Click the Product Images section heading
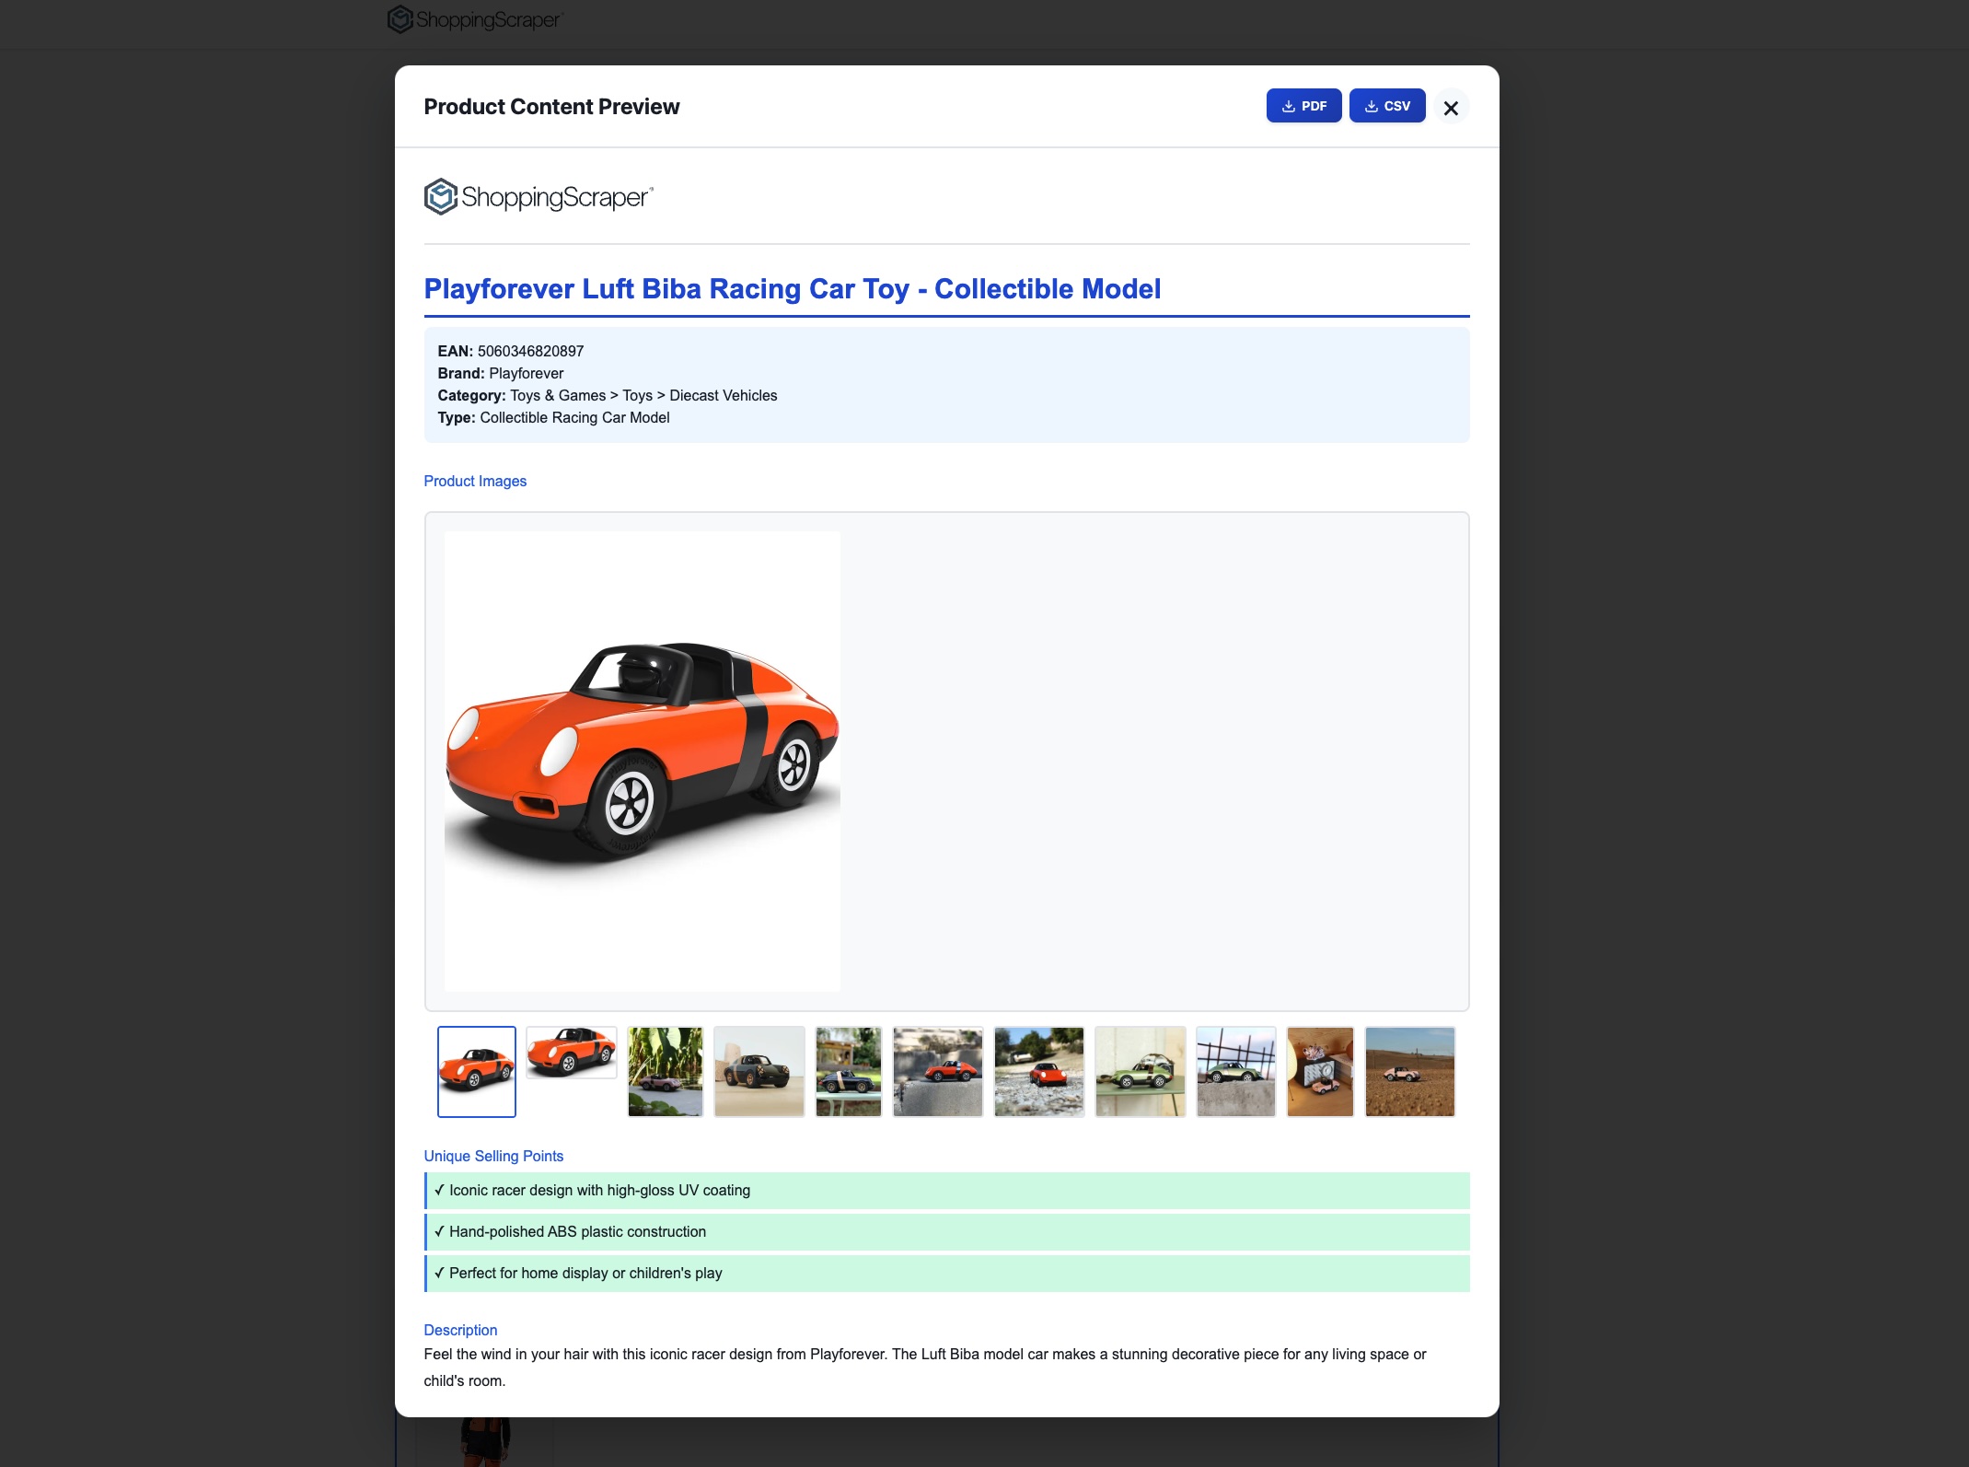Image resolution: width=1969 pixels, height=1467 pixels. [475, 481]
